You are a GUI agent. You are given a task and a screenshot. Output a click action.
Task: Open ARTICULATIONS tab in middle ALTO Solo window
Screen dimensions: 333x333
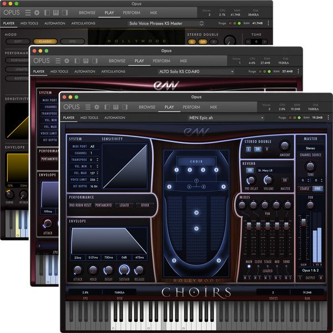tap(113, 72)
